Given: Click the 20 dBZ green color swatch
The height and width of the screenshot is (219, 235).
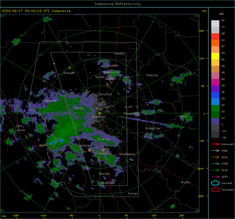Looking at the screenshot, I should [215, 115].
